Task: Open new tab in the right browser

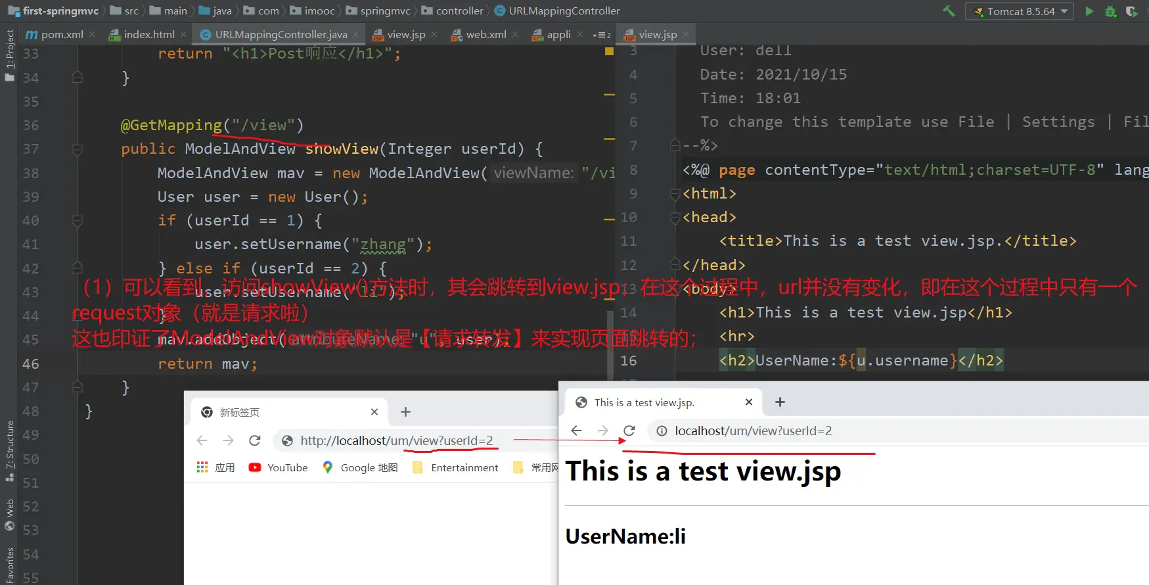Action: click(x=780, y=402)
